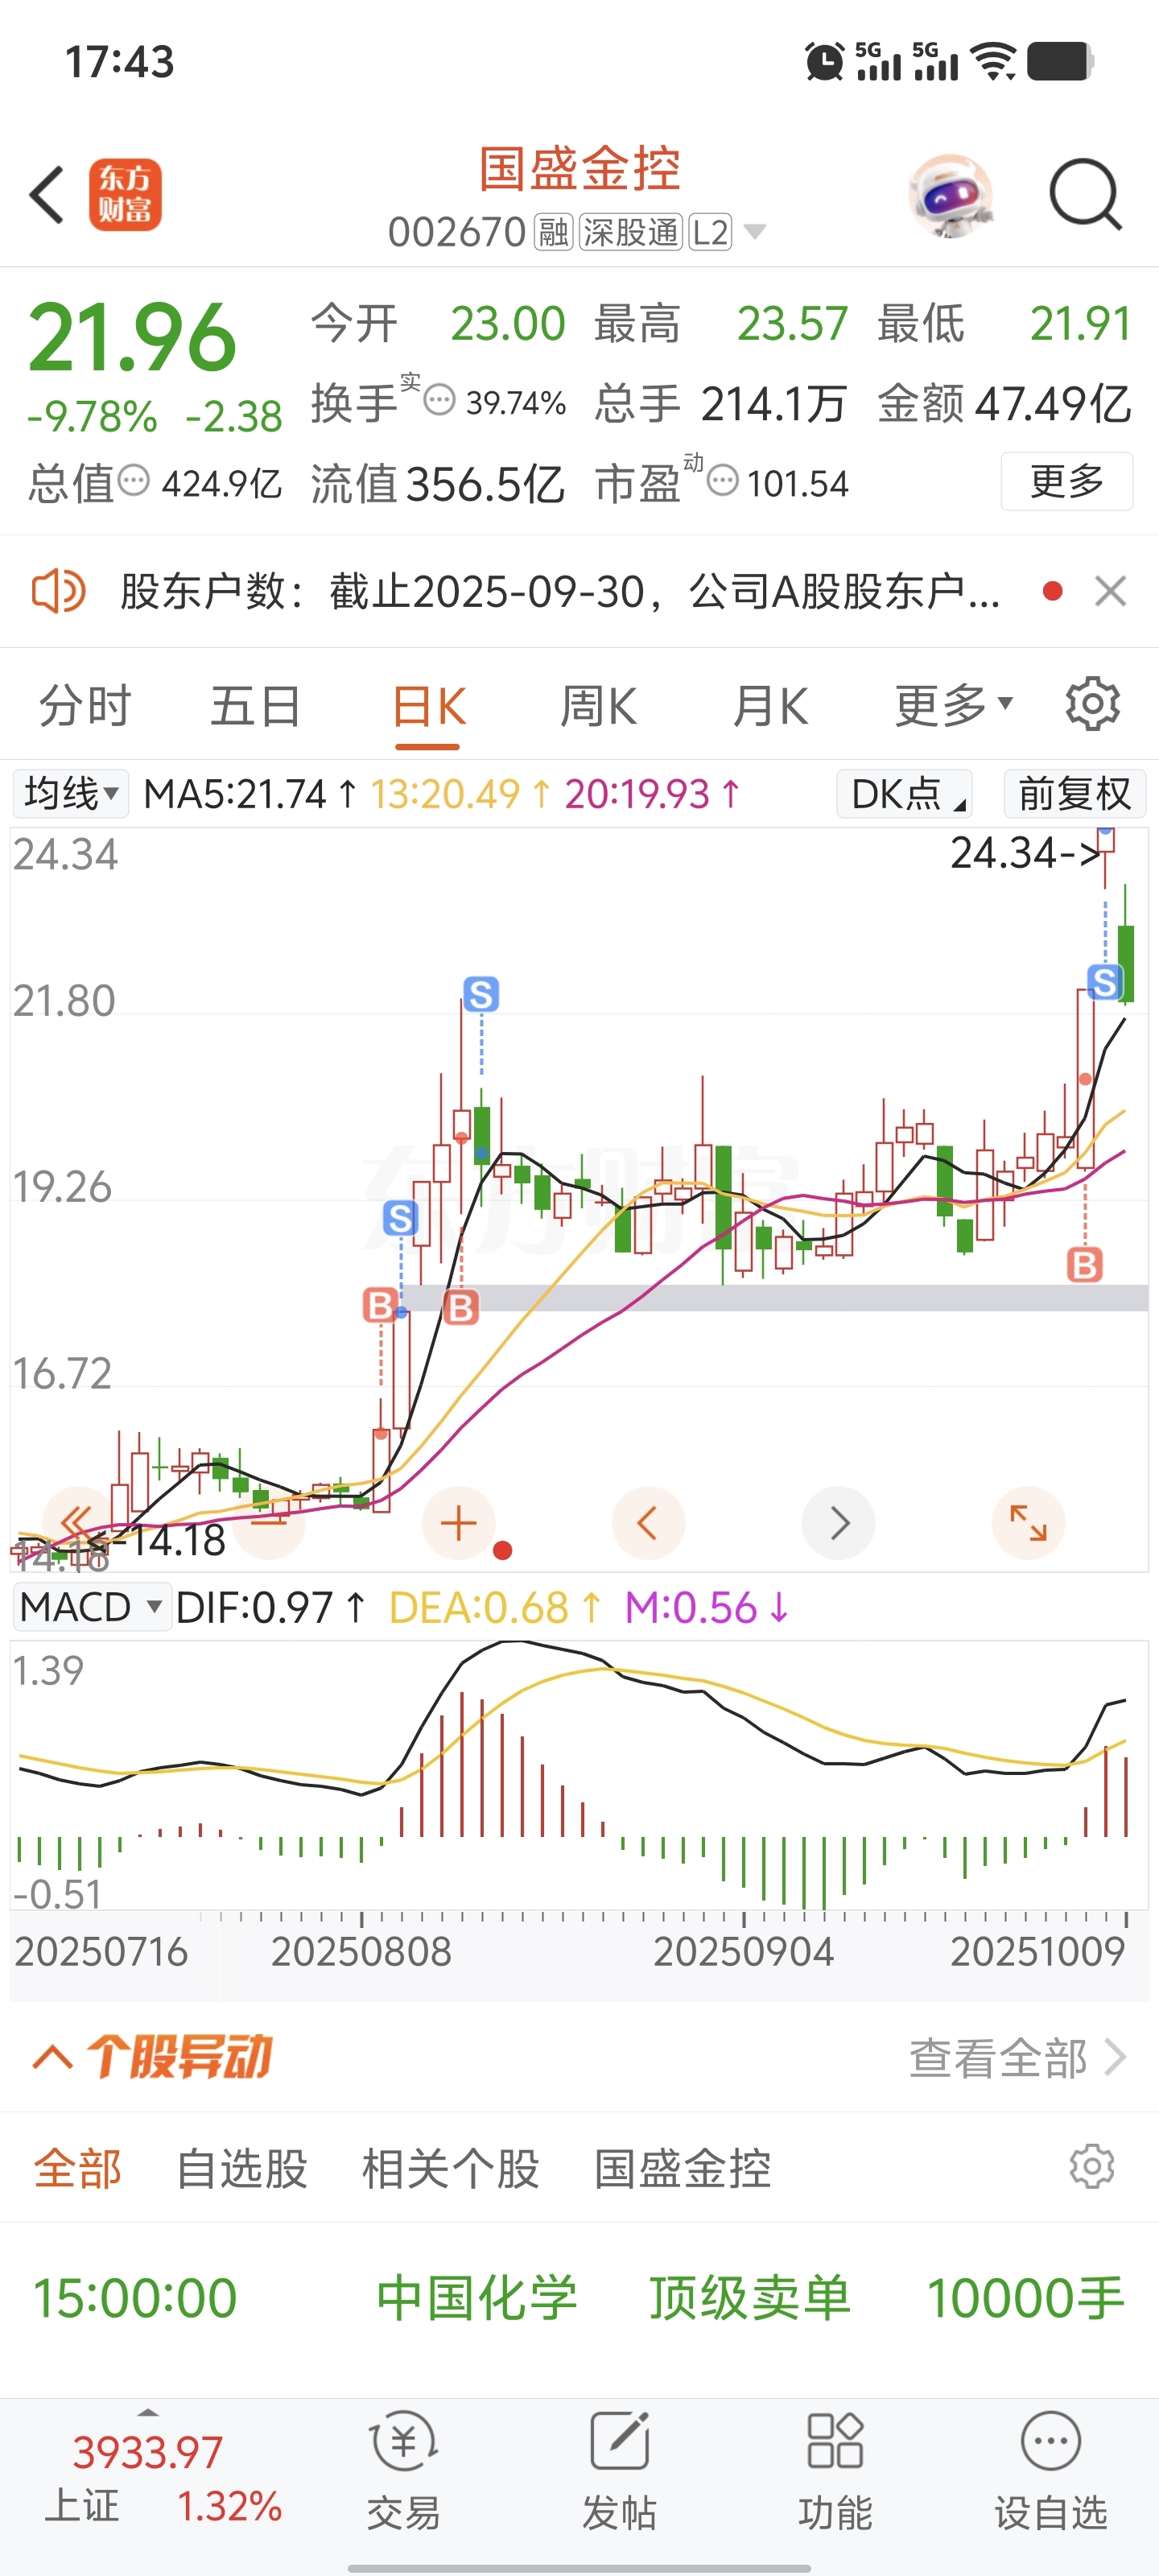Select the 全部 filter tab
The image size is (1159, 2576).
(77, 2168)
